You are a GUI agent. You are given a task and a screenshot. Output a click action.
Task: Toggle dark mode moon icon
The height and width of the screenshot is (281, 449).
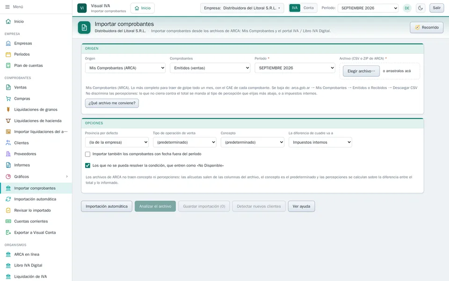pos(420,8)
